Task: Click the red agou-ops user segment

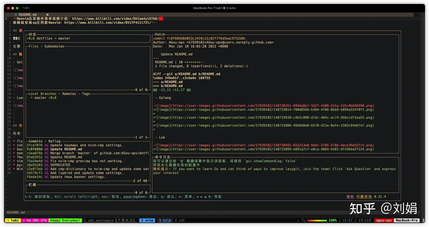Action: coord(384,221)
